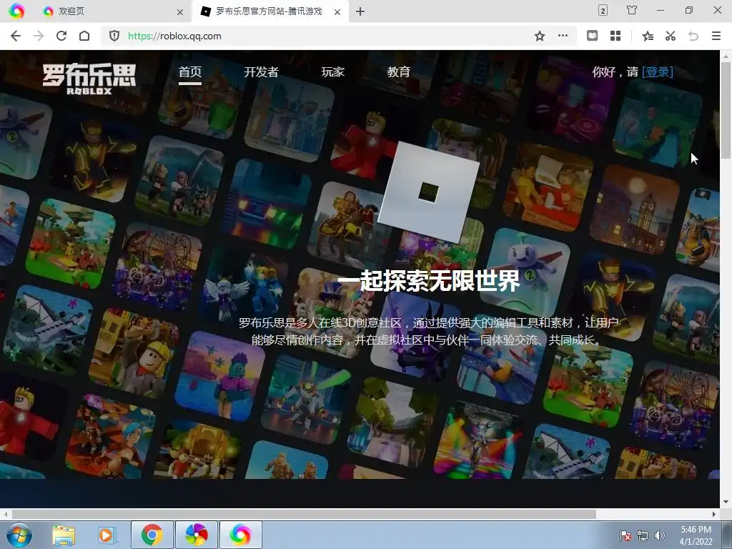Click the undo closed tab arrow icon
The width and height of the screenshot is (732, 549).
(693, 36)
